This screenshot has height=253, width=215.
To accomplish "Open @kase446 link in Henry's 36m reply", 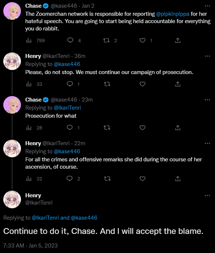I will [x=67, y=64].
